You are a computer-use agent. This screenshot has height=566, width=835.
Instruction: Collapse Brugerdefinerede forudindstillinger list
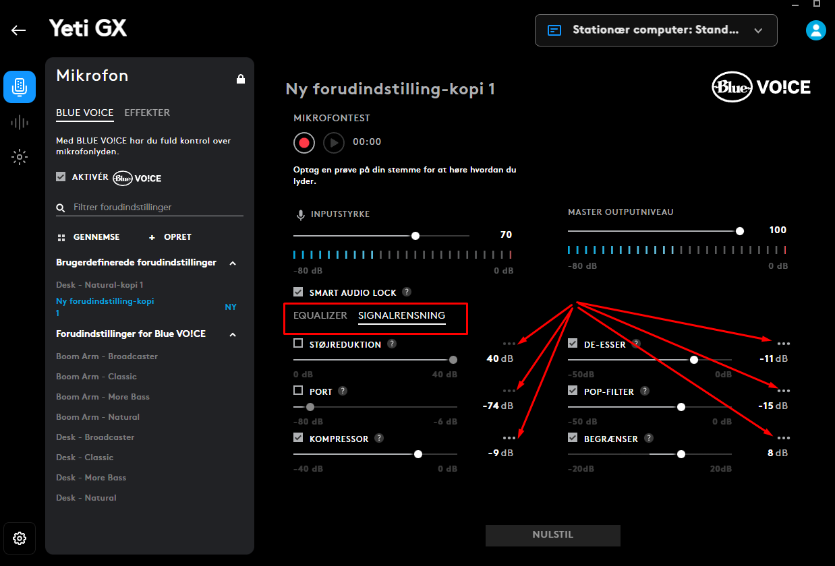click(x=233, y=263)
